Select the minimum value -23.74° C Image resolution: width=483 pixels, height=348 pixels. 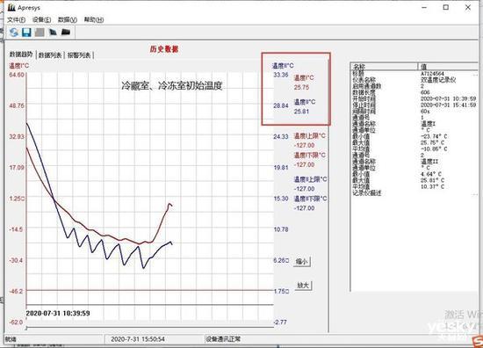pyautogui.click(x=434, y=136)
